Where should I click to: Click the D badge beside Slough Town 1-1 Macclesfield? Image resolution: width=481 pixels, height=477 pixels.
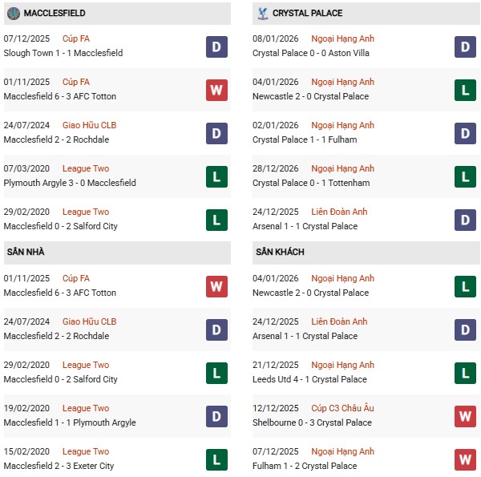[216, 46]
